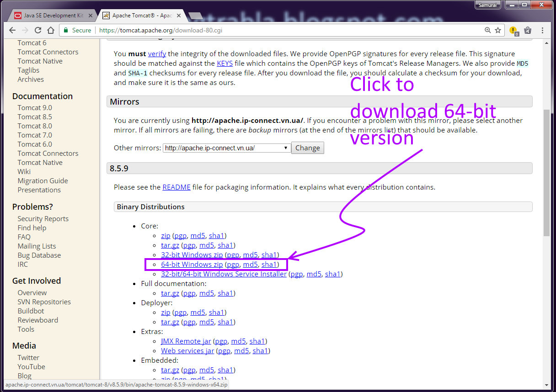Download Deployer zip link

(166, 313)
